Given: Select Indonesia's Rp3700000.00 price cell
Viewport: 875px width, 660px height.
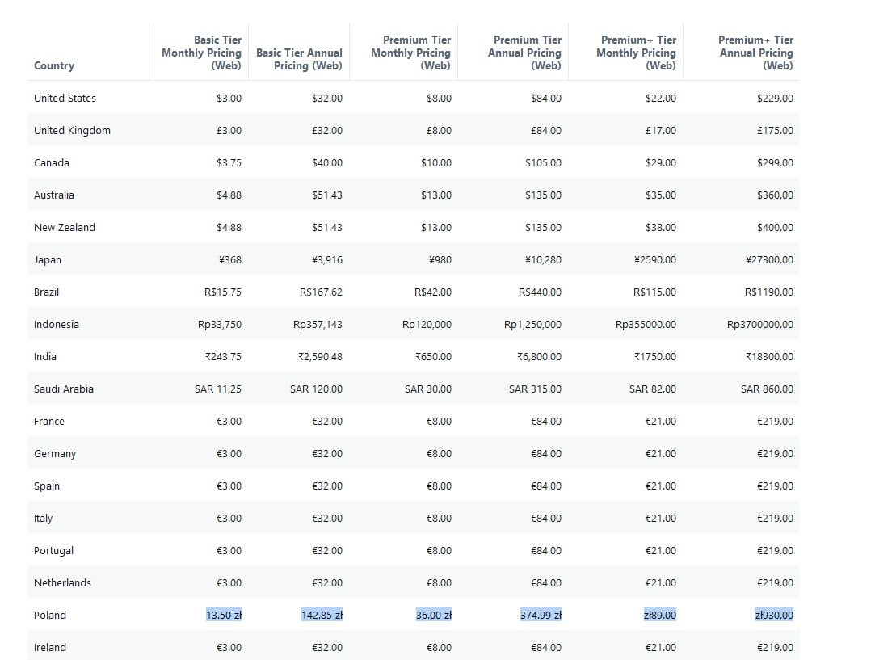Looking at the screenshot, I should tap(759, 324).
